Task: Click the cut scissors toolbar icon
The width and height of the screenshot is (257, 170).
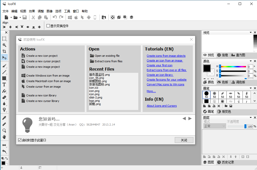Action: coord(33,17)
